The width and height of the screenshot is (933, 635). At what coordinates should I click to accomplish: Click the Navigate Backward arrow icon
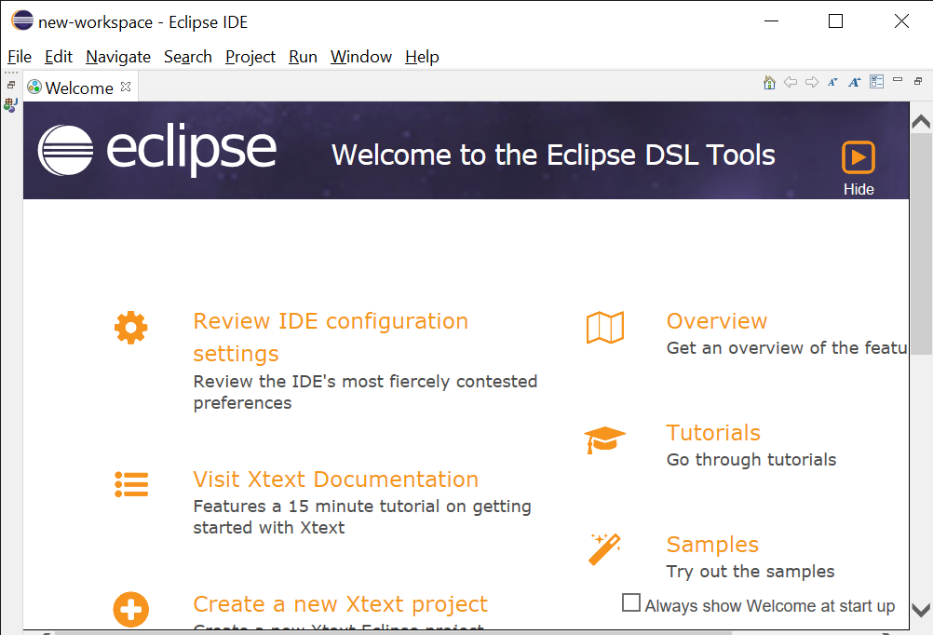click(x=791, y=82)
